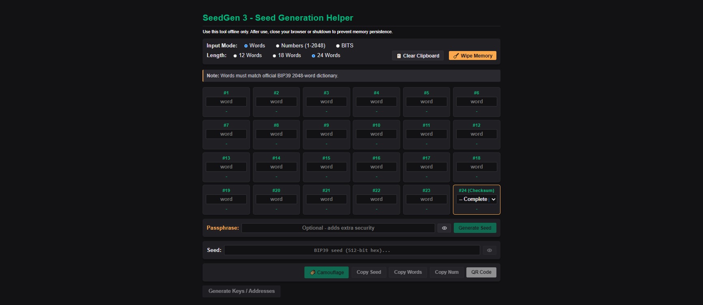Select the Words input mode radio button
This screenshot has width=703, height=305.
(x=246, y=46)
